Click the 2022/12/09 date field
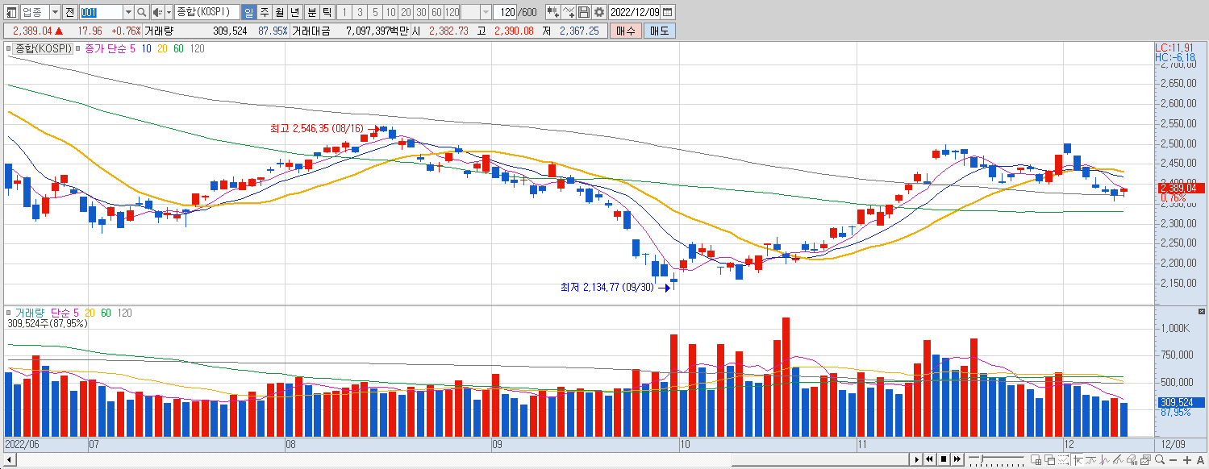The width and height of the screenshot is (1209, 469). [635, 12]
